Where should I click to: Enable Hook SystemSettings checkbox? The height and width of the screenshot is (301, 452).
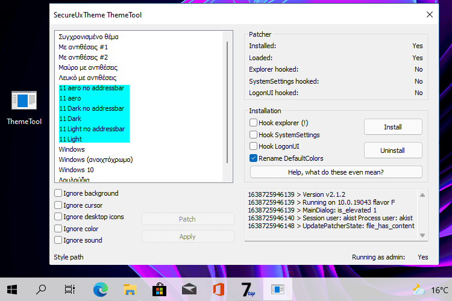(x=253, y=134)
